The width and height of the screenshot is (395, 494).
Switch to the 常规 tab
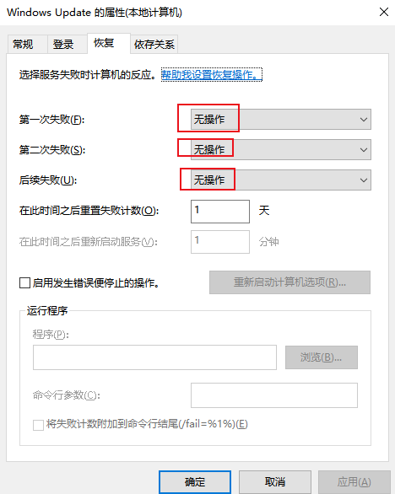click(x=23, y=44)
